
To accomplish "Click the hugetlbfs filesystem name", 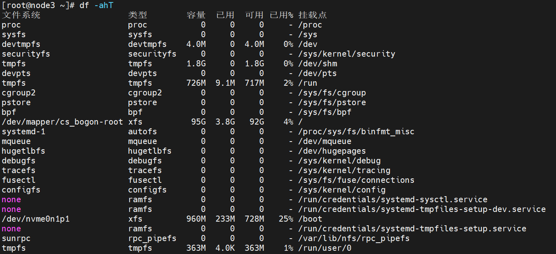I will pyautogui.click(x=23, y=151).
